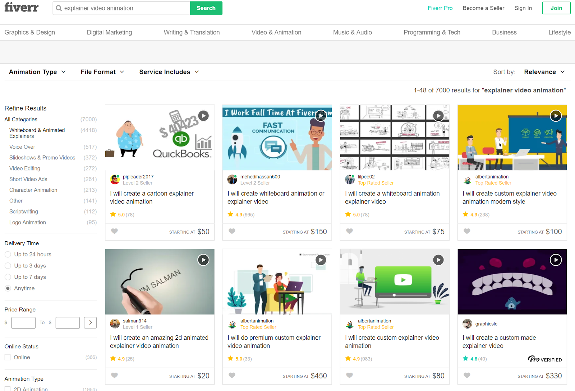Open graphicslc's seller avatar
This screenshot has height=391, width=575.
tap(468, 324)
